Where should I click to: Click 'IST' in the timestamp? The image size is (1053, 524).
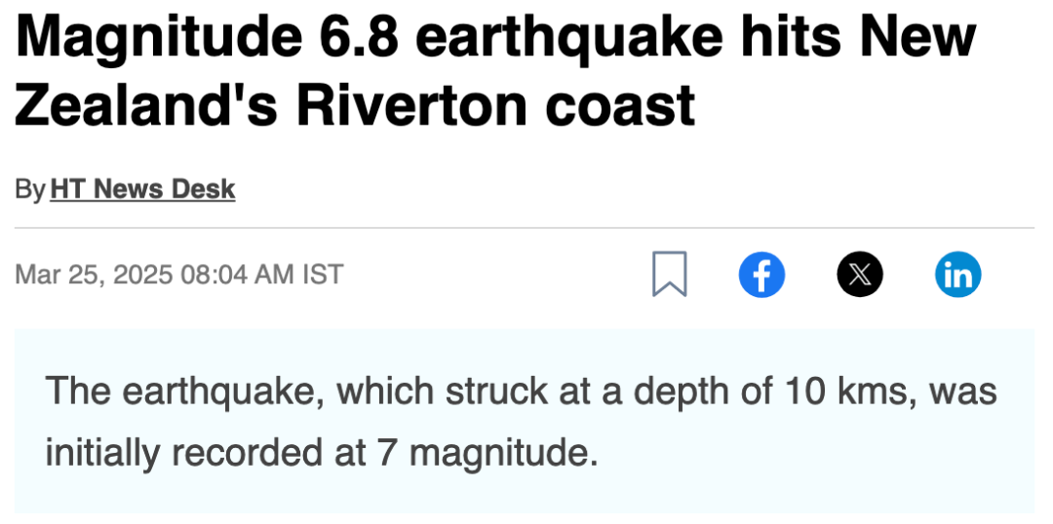323,275
